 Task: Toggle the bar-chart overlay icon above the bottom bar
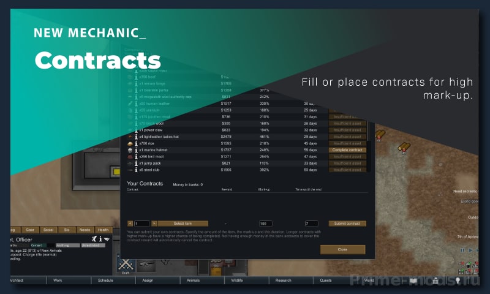coord(469,272)
